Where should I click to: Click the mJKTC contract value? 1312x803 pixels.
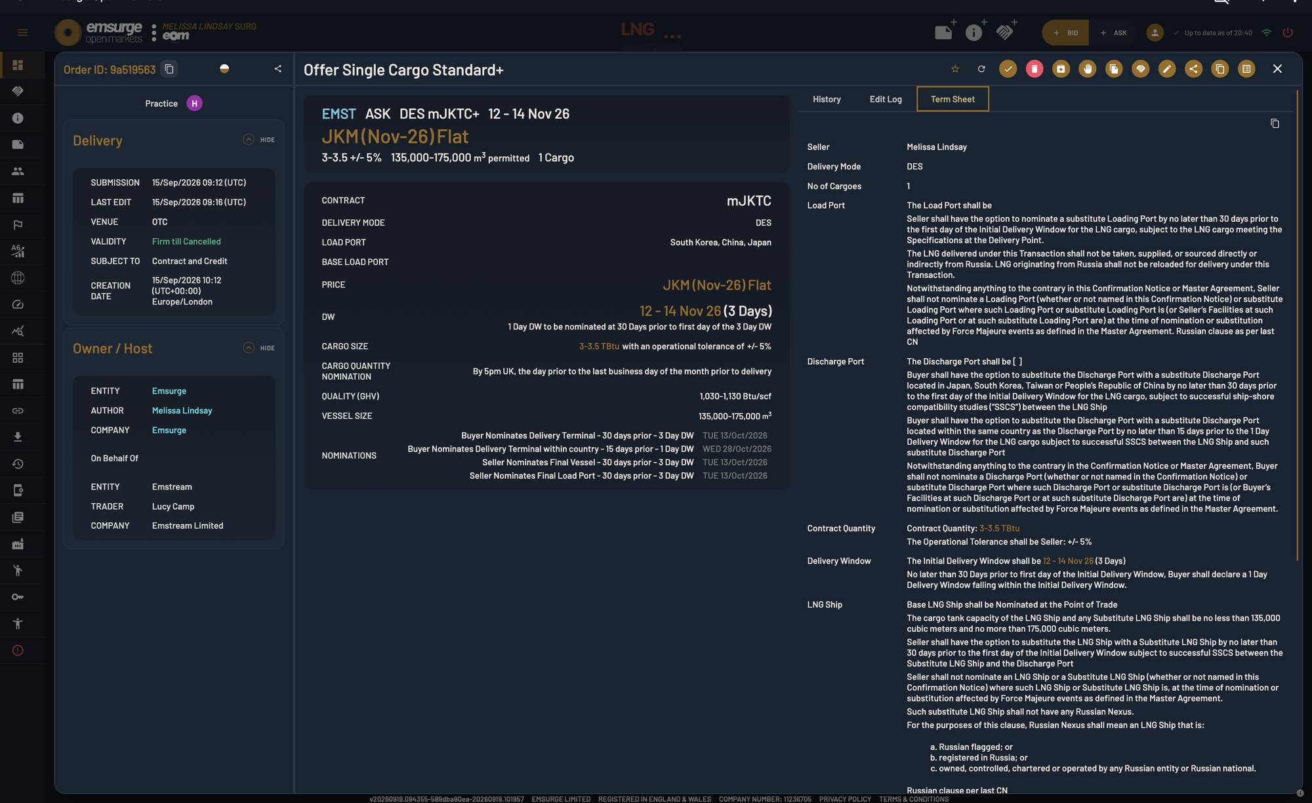pyautogui.click(x=749, y=201)
